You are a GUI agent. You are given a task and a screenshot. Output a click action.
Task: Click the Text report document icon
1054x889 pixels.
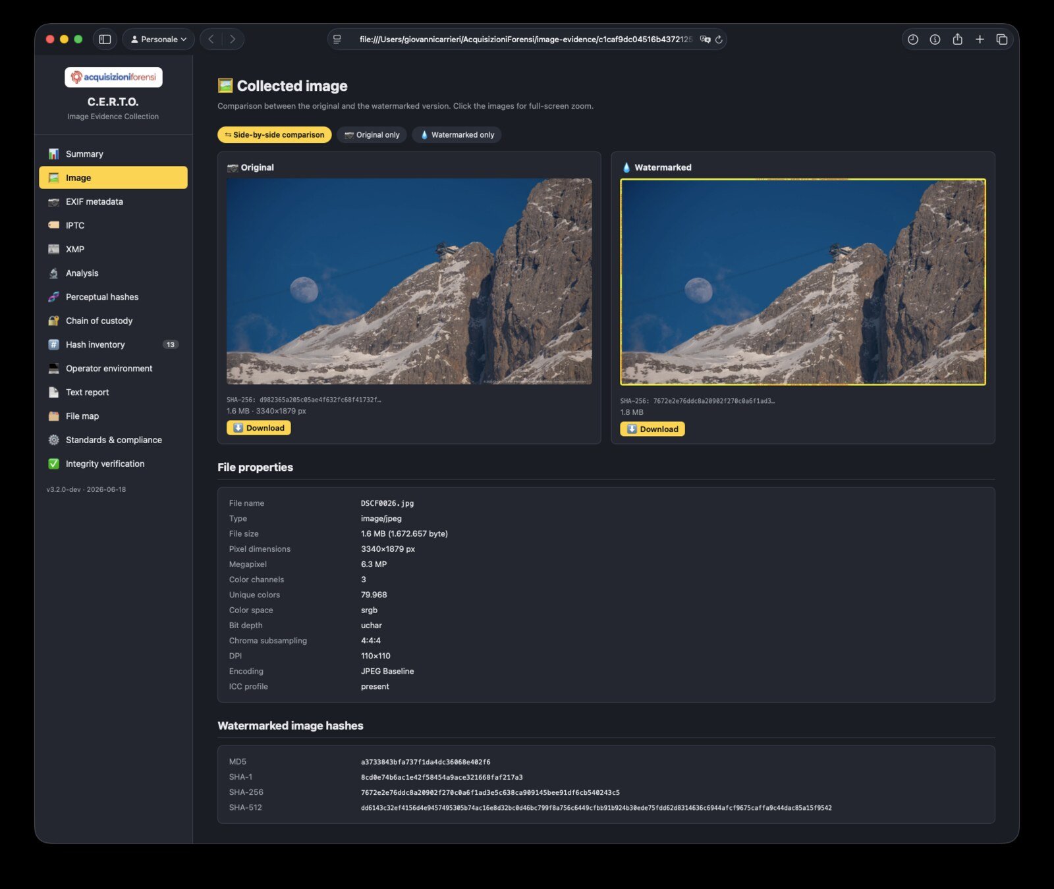pos(53,392)
